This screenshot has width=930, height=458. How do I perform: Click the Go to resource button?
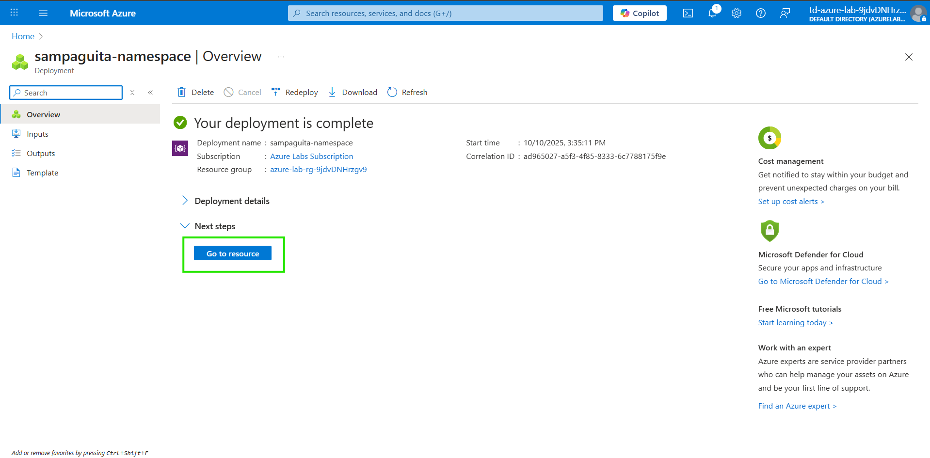(x=233, y=253)
